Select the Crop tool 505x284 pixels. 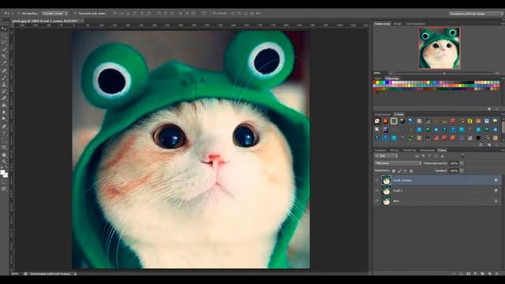click(x=4, y=56)
